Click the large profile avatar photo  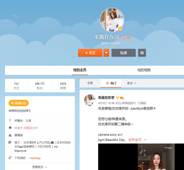coord(112,19)
